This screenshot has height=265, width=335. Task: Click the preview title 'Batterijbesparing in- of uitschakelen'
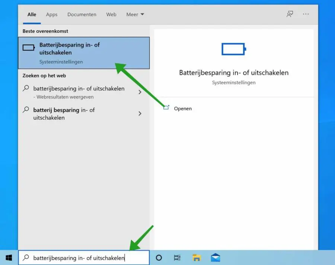[x=234, y=73]
